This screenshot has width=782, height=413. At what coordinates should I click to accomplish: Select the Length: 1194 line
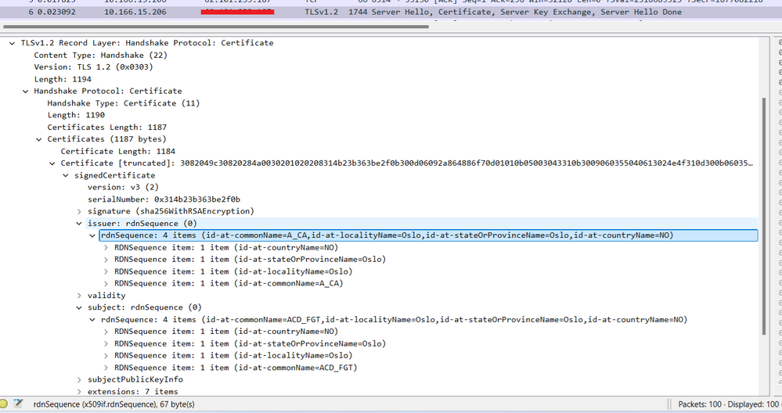[63, 79]
